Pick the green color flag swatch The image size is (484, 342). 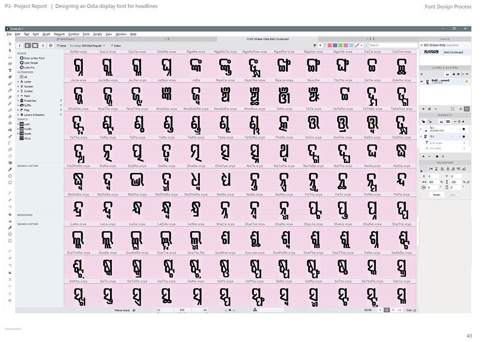point(340,45)
